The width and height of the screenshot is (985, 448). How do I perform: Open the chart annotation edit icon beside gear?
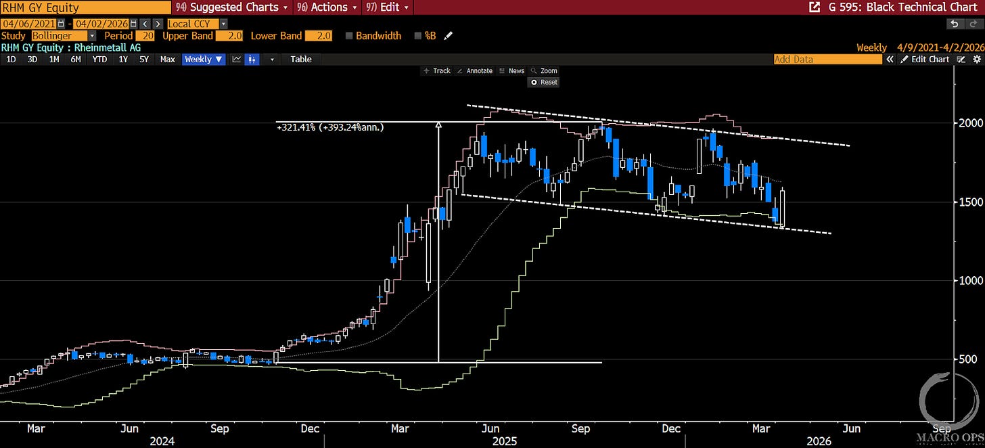coord(961,59)
